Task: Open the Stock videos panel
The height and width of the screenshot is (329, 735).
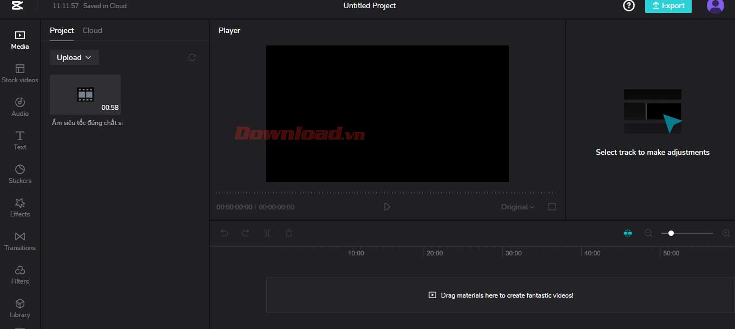Action: pyautogui.click(x=20, y=74)
